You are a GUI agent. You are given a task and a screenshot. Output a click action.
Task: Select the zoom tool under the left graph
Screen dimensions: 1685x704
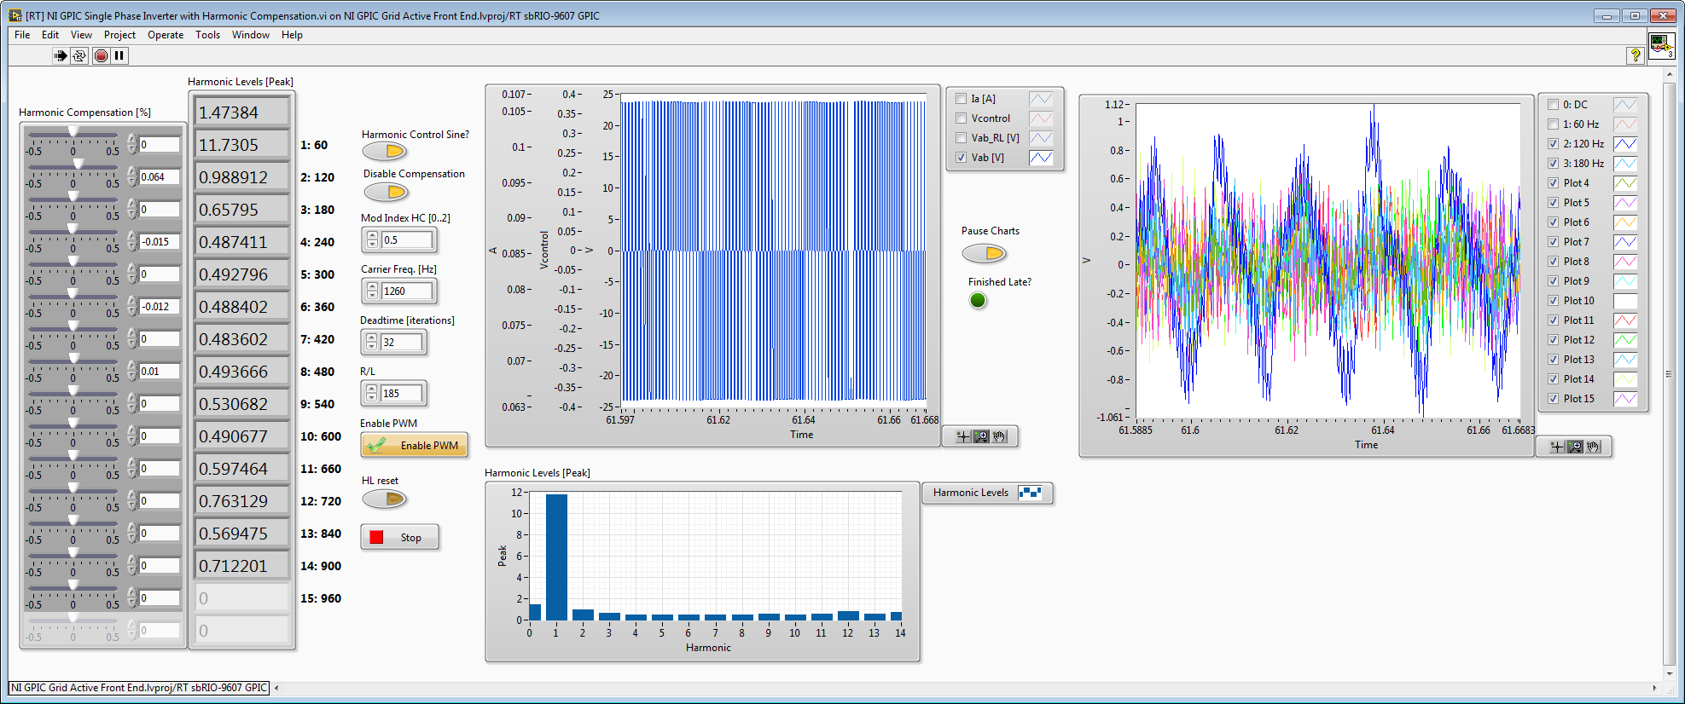(x=981, y=436)
